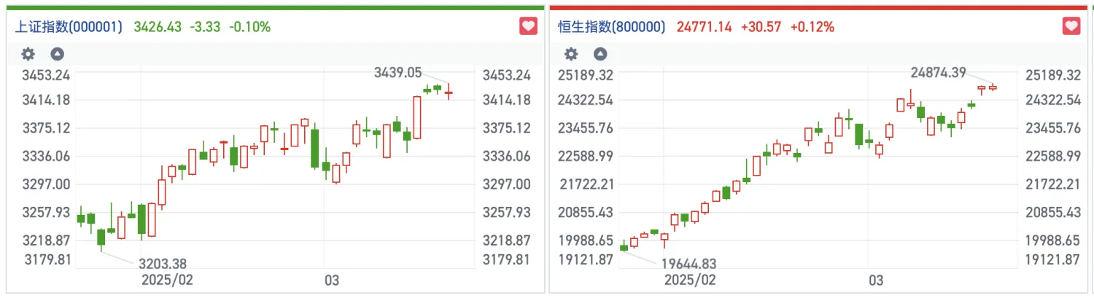1094x298 pixels.
Task: Click the 恒生指数 latest price 24771.14
Action: point(704,27)
